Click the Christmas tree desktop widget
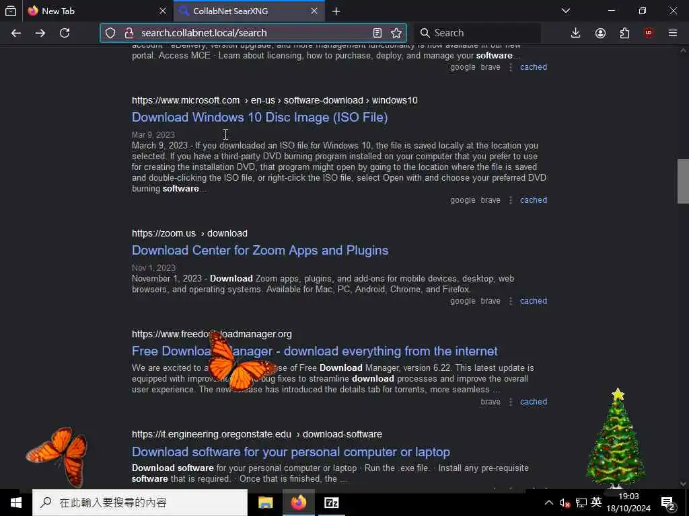 (616, 438)
